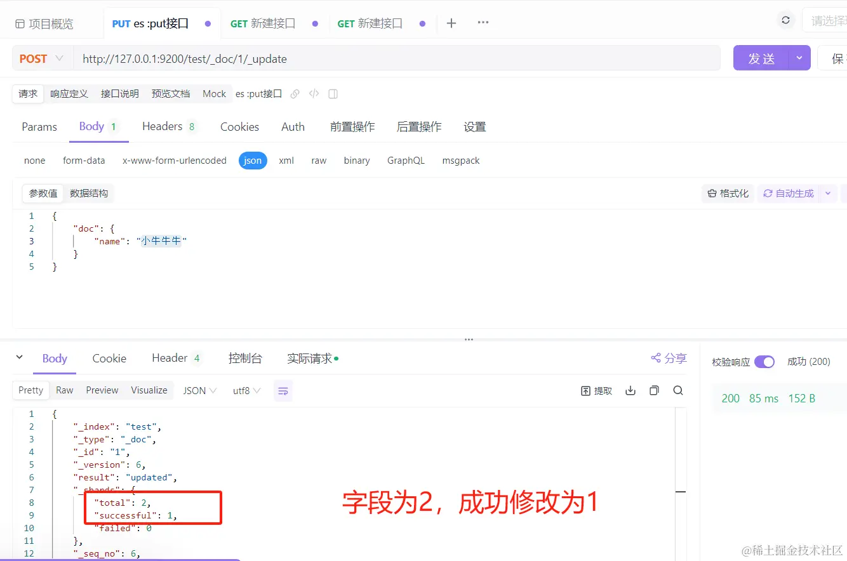Search the response with the magnifier icon
Viewport: 847px width, 561px height.
pos(678,390)
